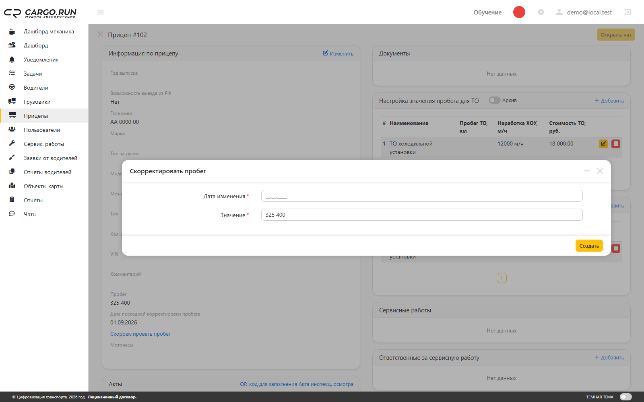Screen dimensions: 644x402
Task: Click the Сервис. работы wrench icon
Action: click(x=12, y=144)
